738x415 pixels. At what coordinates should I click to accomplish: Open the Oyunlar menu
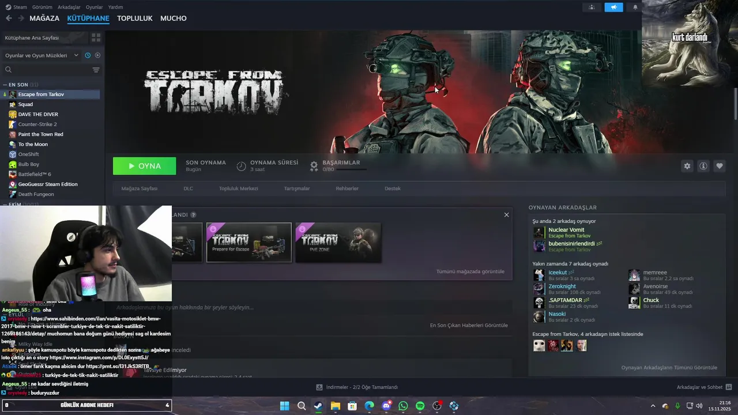94,7
